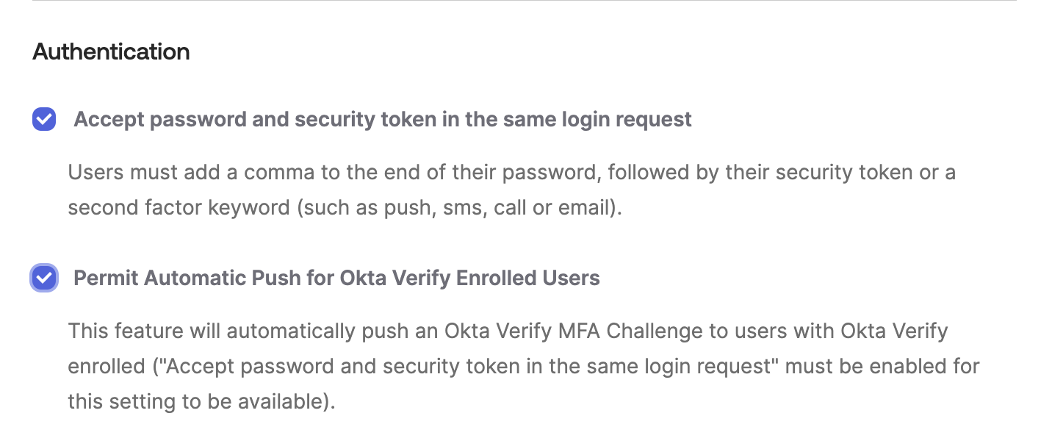1052x438 pixels.
Task: Click the "second factor keyword" text
Action: [x=179, y=207]
